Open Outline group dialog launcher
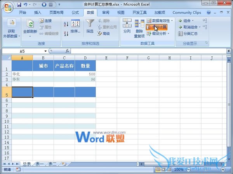The width and height of the screenshot is (233, 174). click(207, 43)
